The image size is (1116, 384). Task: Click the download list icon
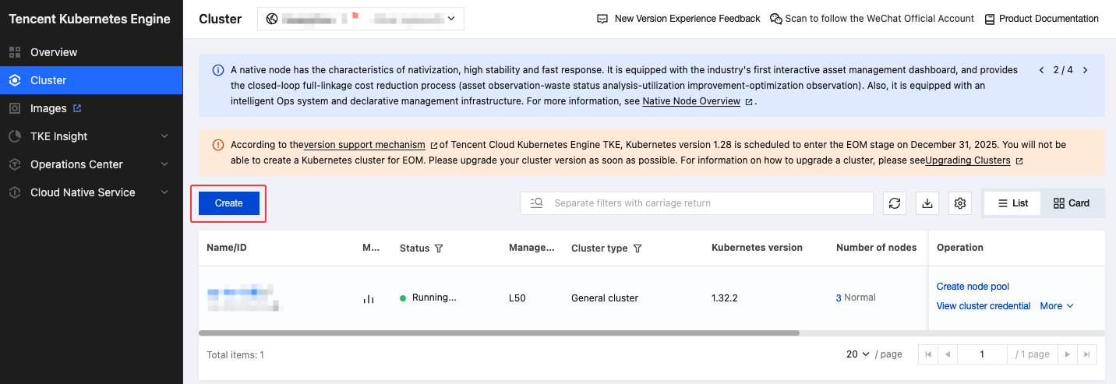click(x=927, y=203)
